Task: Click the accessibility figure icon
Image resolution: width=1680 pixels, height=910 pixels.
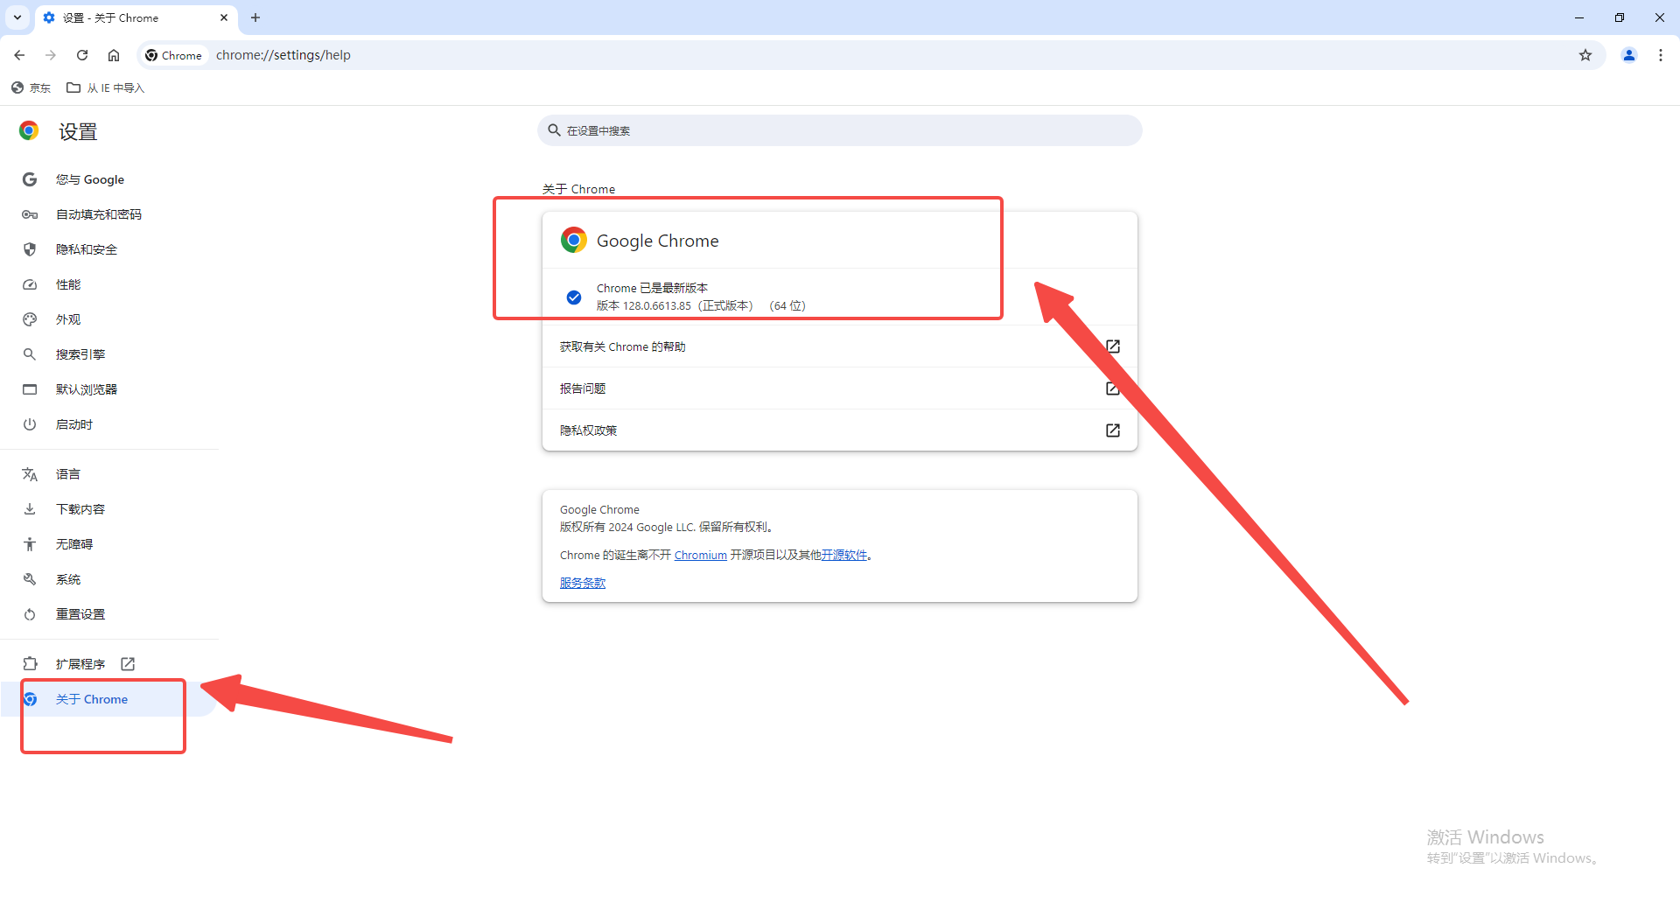Action: [x=30, y=544]
